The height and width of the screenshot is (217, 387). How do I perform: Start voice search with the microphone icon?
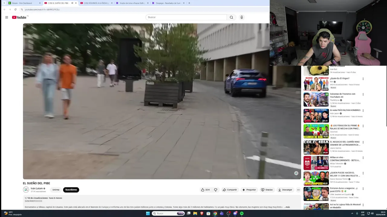242,17
